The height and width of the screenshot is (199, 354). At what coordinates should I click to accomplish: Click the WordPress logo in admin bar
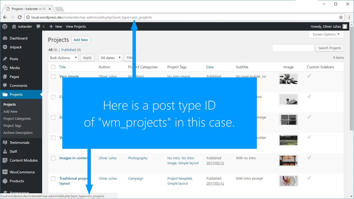tap(5, 26)
